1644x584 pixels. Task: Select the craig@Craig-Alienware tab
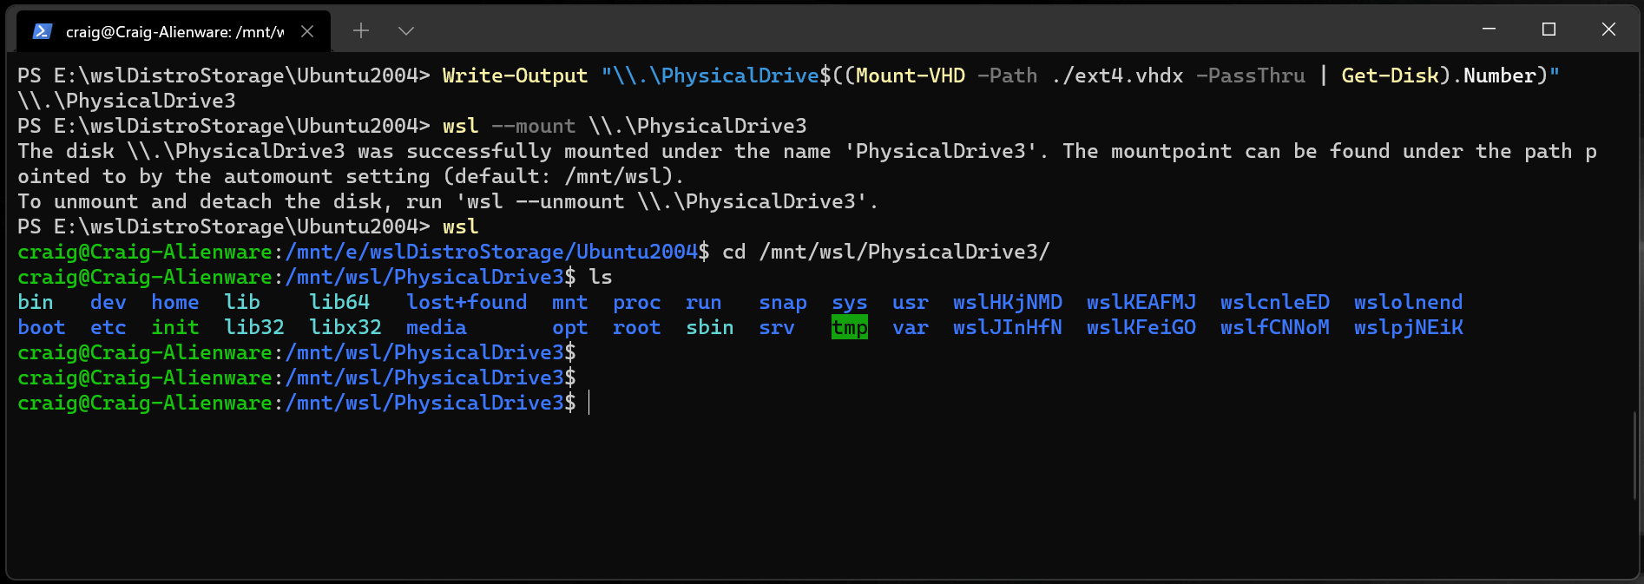174,31
